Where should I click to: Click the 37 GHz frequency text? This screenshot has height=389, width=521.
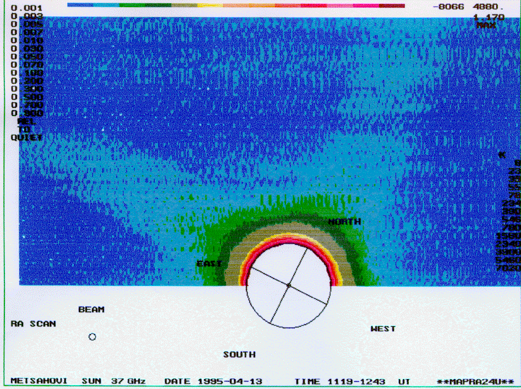pos(128,381)
